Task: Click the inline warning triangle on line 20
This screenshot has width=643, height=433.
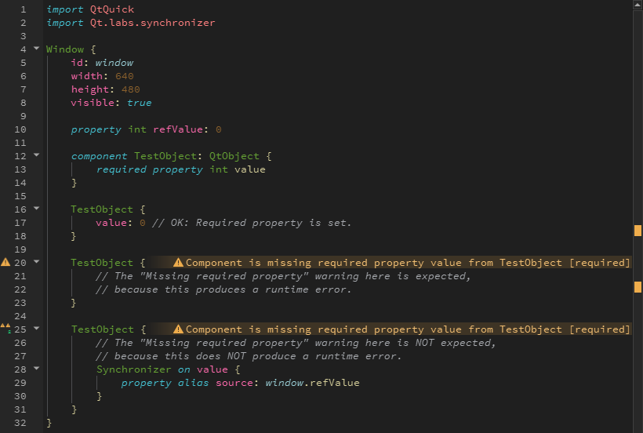Action: (x=178, y=263)
